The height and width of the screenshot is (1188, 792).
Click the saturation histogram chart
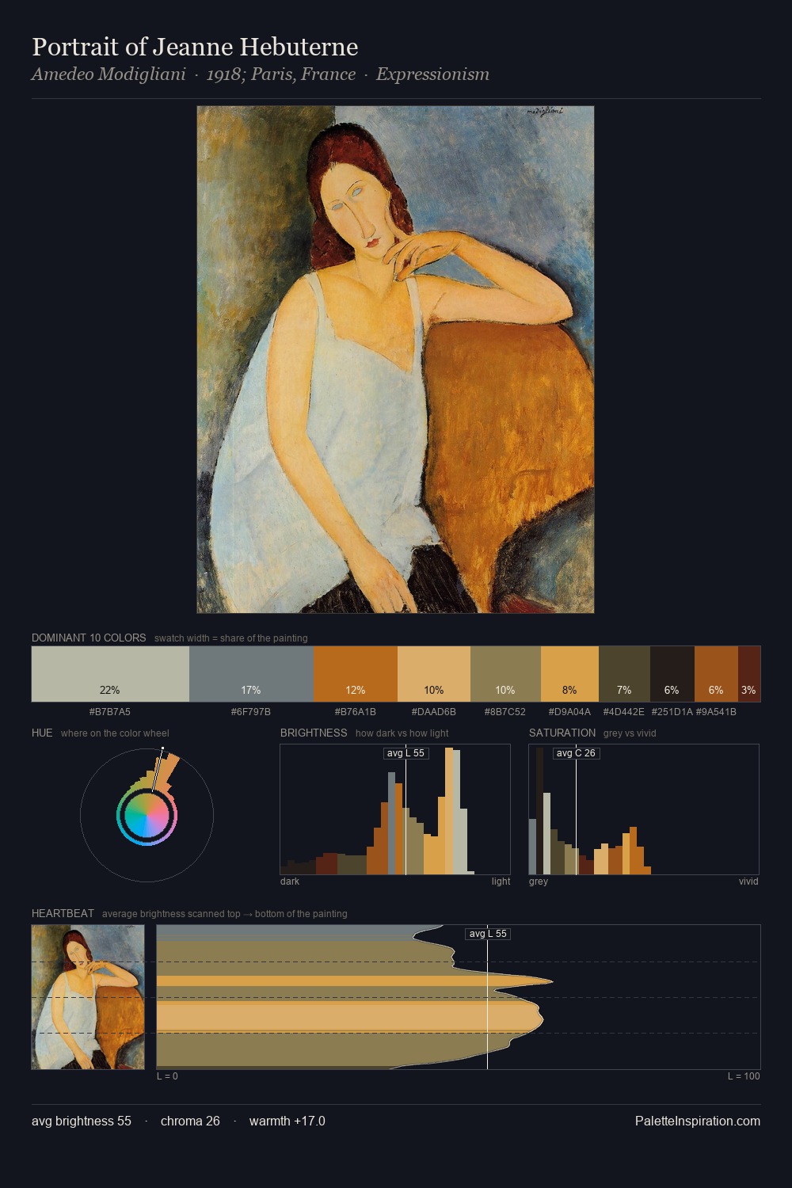click(x=644, y=809)
